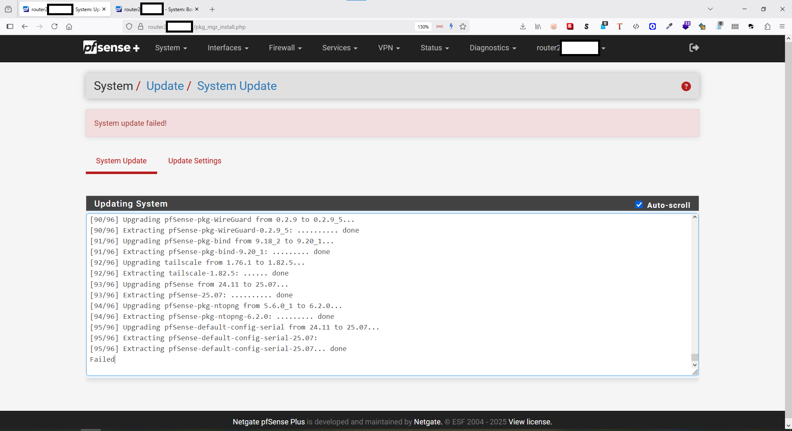The image size is (792, 431).
Task: Click the 'Updating System' panel heading
Action: (131, 204)
